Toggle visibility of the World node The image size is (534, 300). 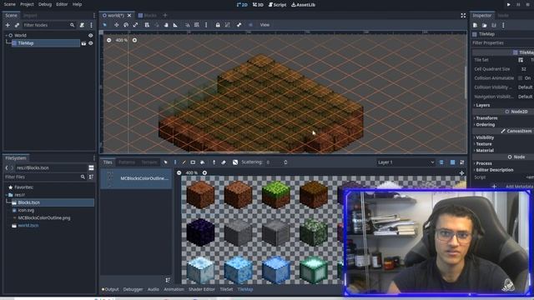tap(91, 35)
